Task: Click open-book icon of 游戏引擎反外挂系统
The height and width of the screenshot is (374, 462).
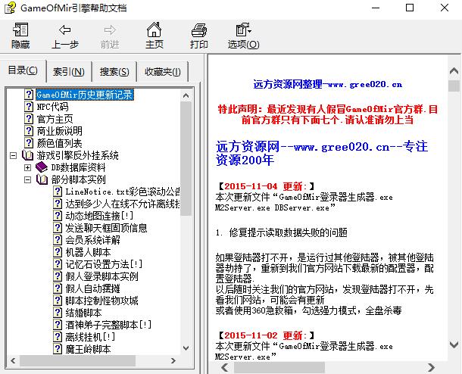Action: (27, 155)
